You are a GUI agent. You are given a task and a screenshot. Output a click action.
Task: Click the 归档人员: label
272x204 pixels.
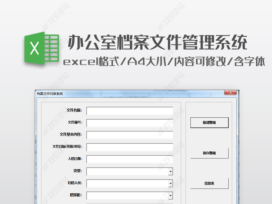pos(75,183)
